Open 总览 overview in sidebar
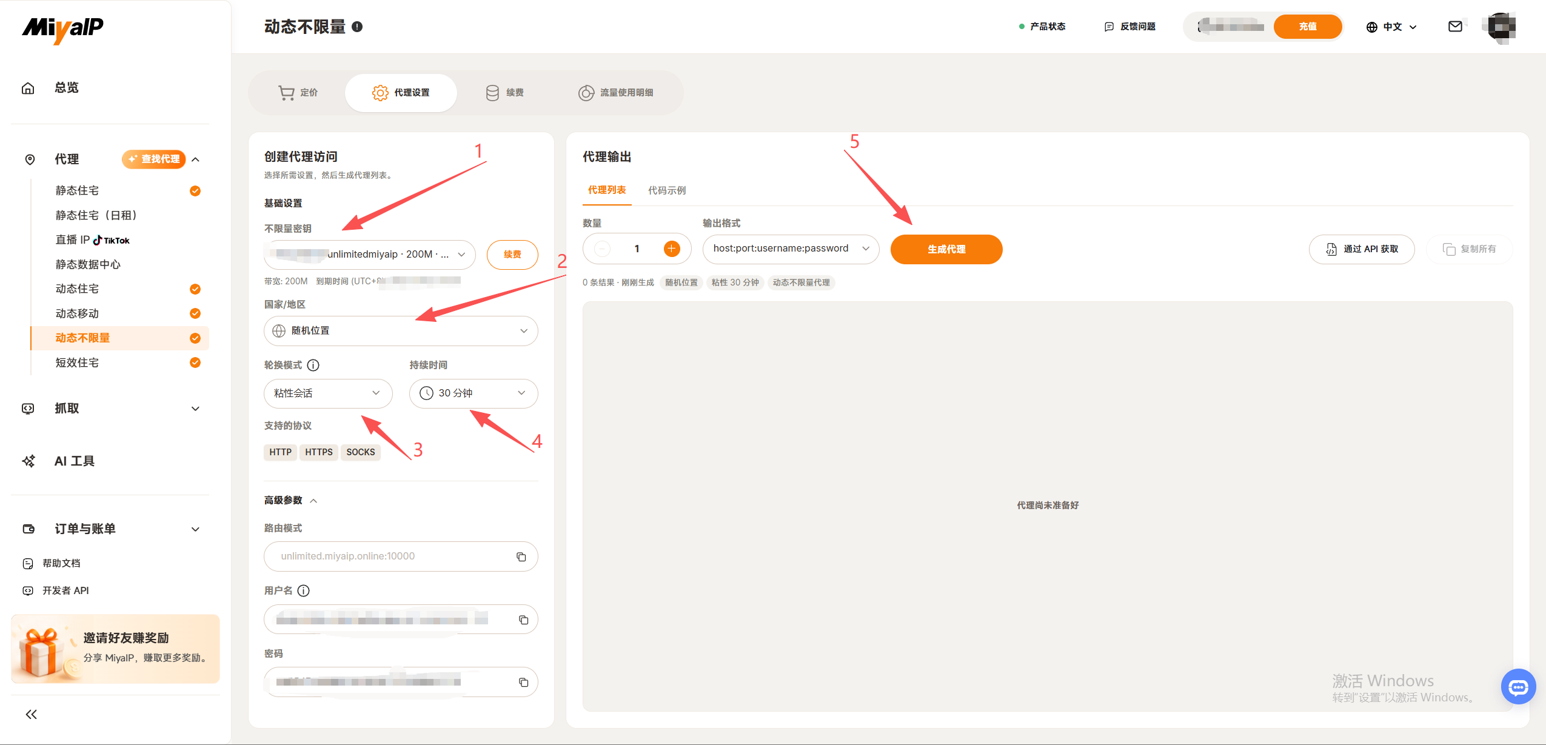Viewport: 1546px width, 745px height. [67, 88]
